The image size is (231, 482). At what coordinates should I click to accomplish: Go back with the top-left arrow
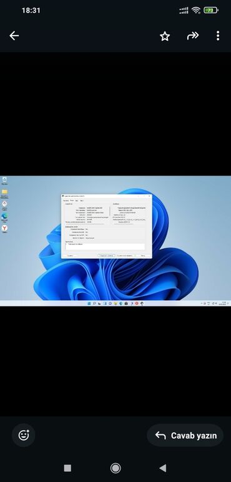coord(14,36)
